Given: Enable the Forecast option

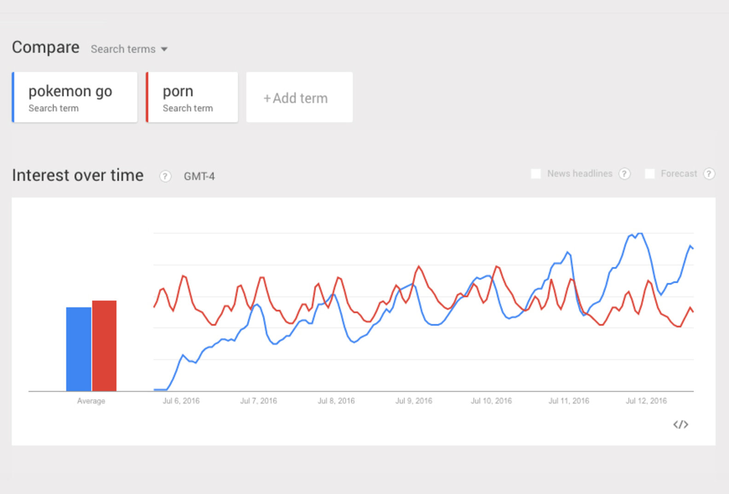Looking at the screenshot, I should (650, 173).
